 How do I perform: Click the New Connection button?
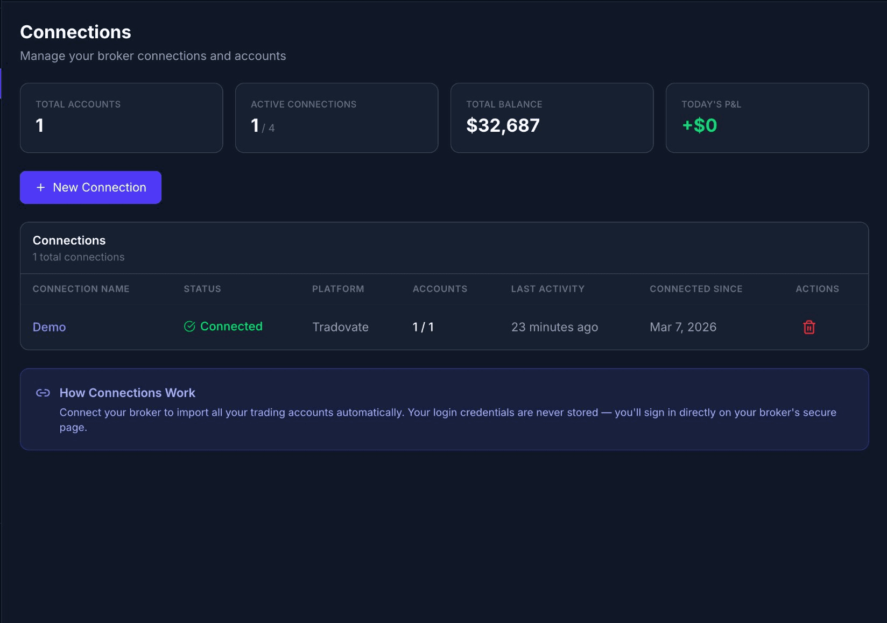[x=90, y=187]
